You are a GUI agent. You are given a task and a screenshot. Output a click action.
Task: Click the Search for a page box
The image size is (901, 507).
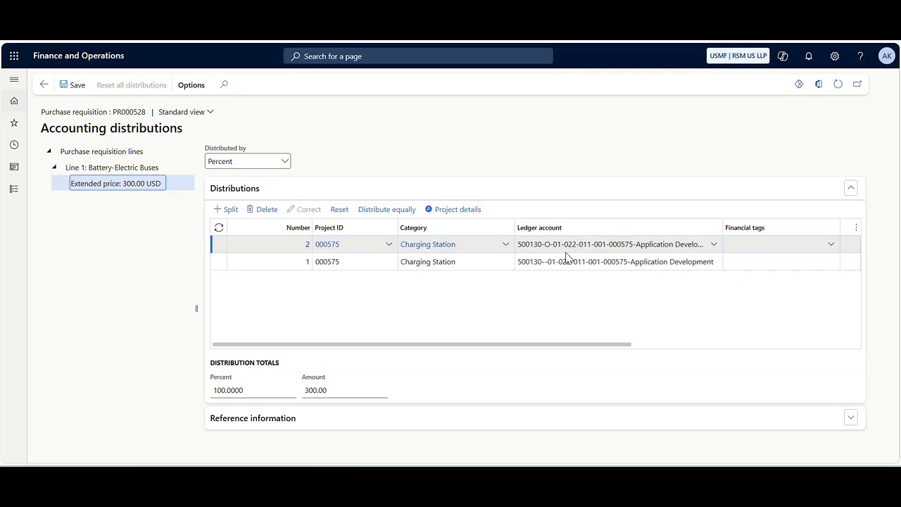(418, 56)
